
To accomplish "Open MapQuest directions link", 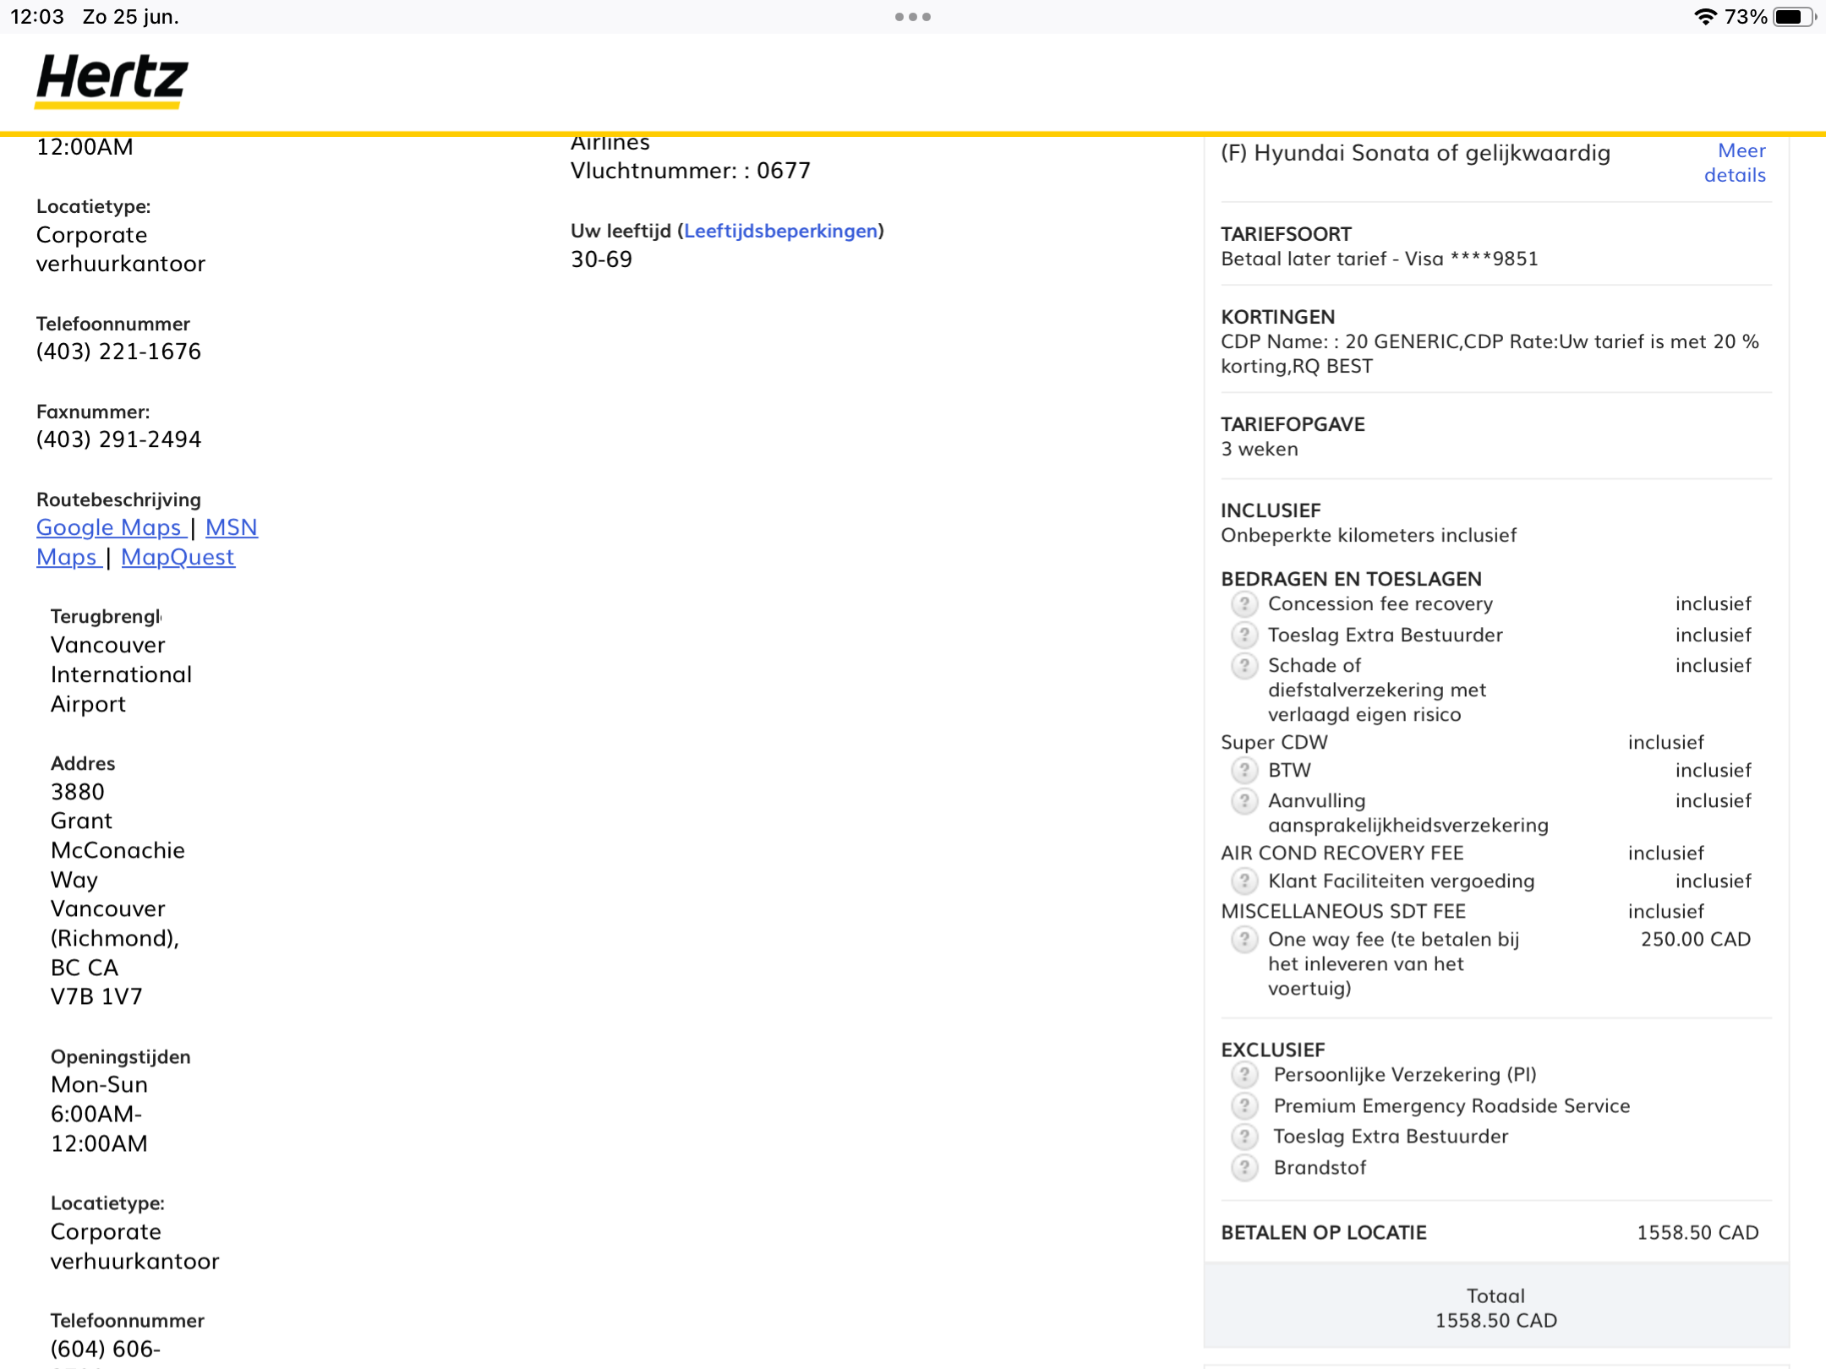I will point(178,557).
